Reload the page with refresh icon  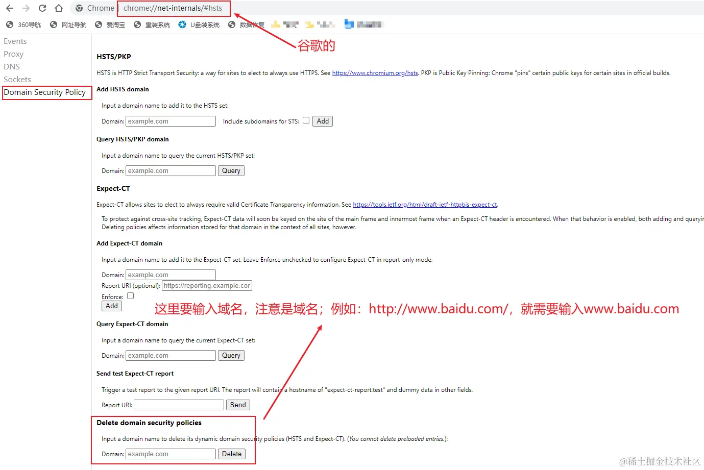(42, 8)
